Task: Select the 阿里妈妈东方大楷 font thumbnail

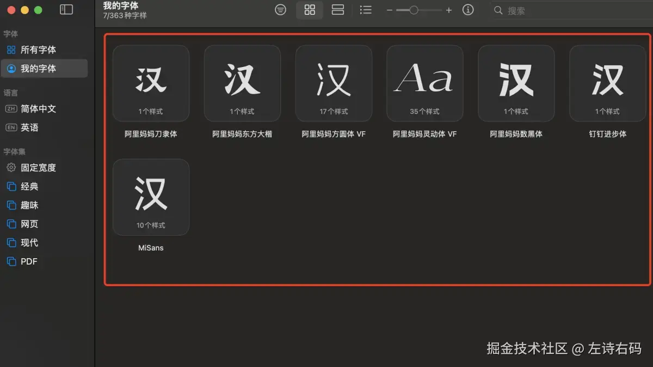Action: (x=242, y=83)
